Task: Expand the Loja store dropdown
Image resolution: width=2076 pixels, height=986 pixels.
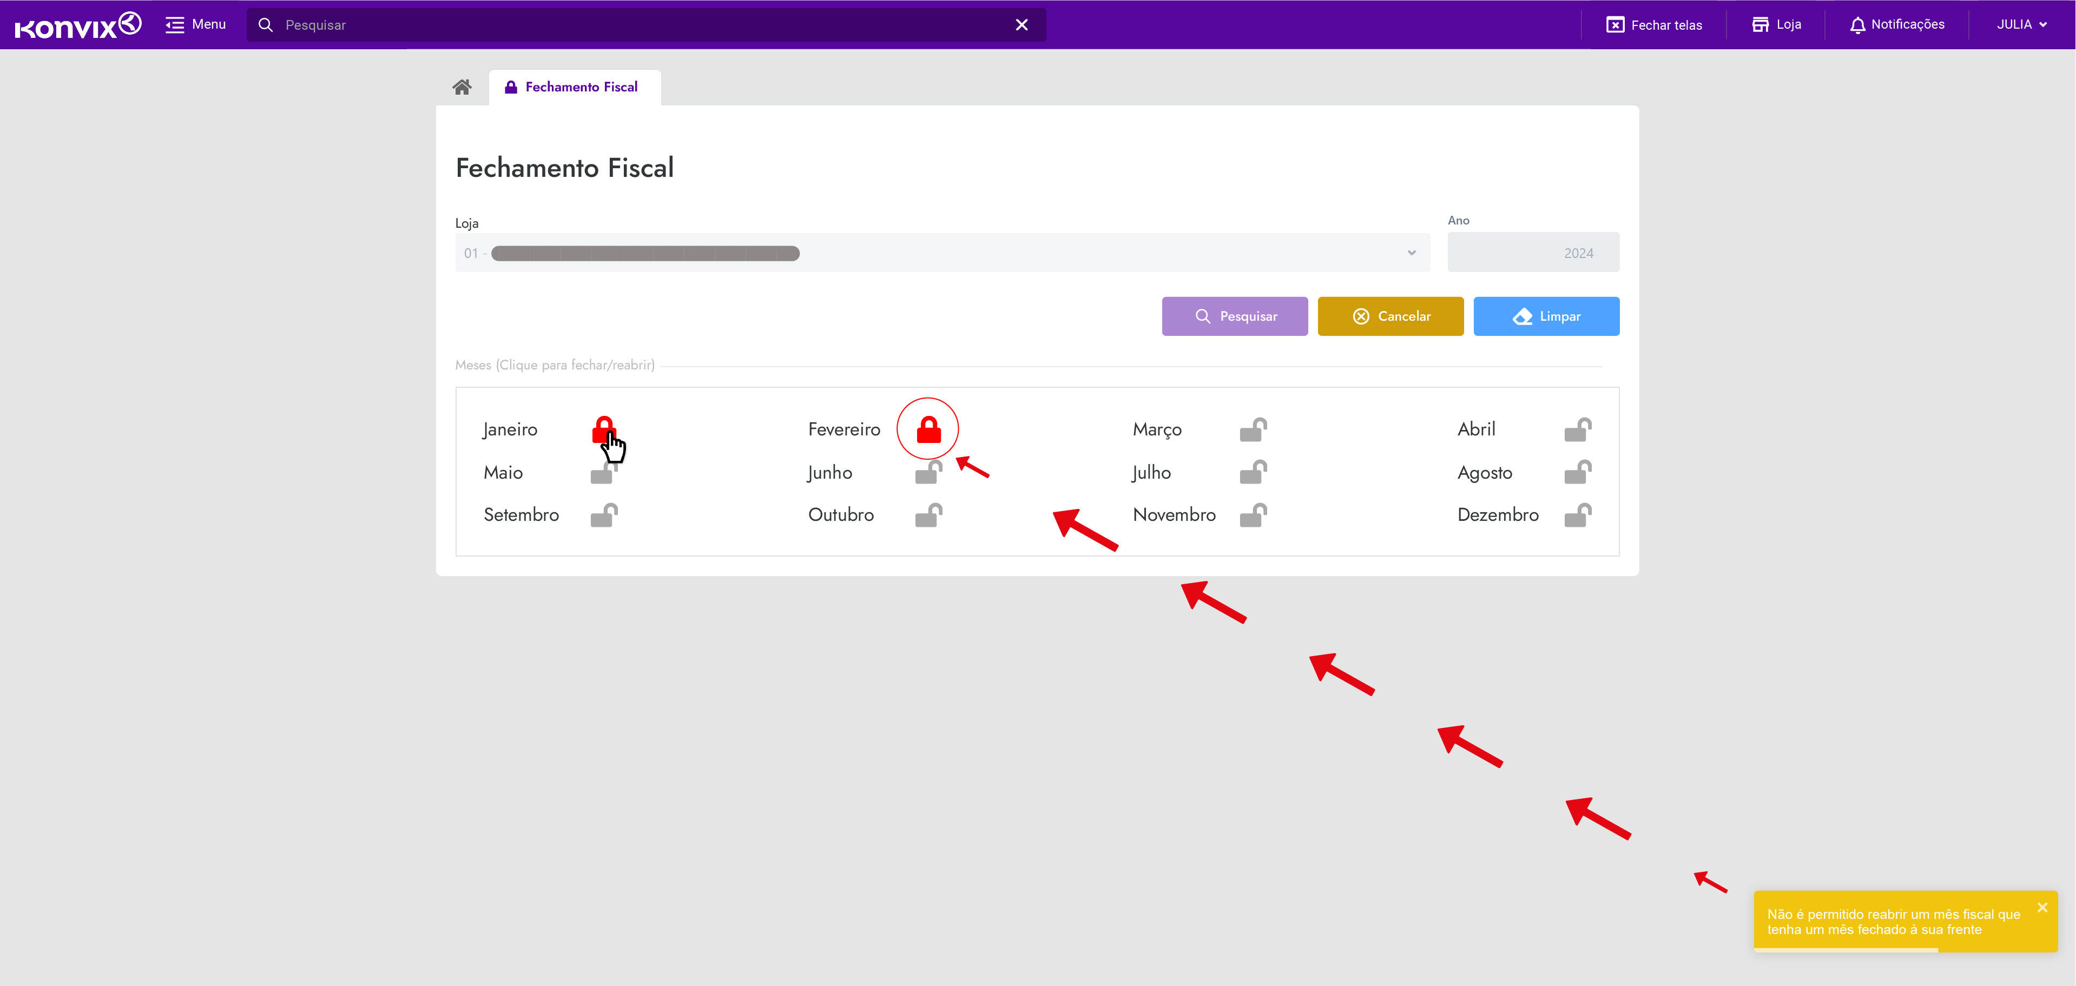Action: (x=1411, y=253)
